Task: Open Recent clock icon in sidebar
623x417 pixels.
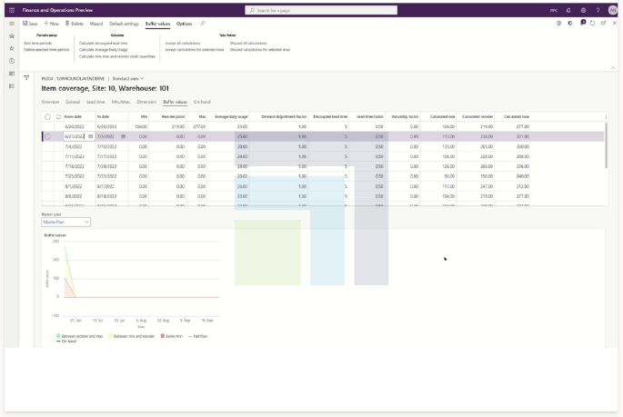Action: 12,61
